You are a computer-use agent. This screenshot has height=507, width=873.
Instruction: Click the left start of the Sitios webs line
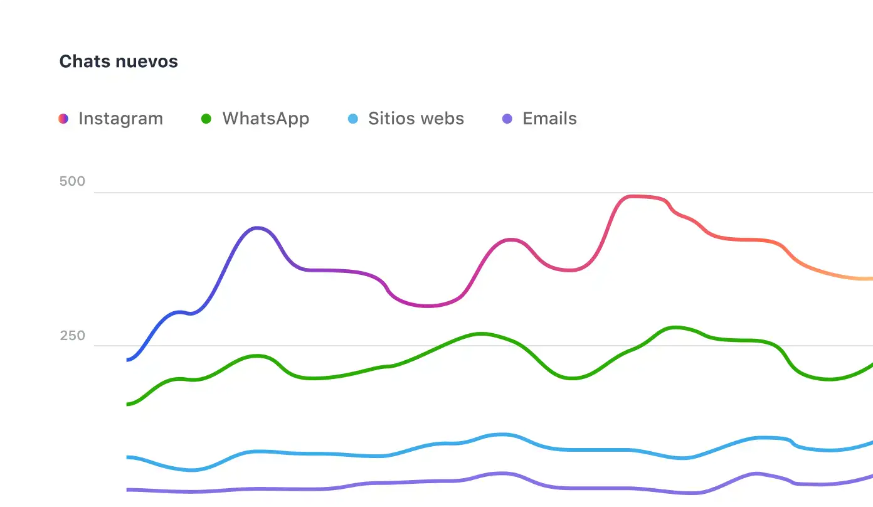click(x=129, y=457)
